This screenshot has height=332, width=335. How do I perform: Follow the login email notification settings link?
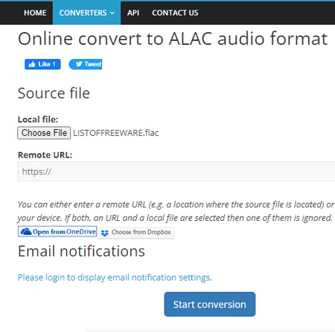[x=115, y=278]
